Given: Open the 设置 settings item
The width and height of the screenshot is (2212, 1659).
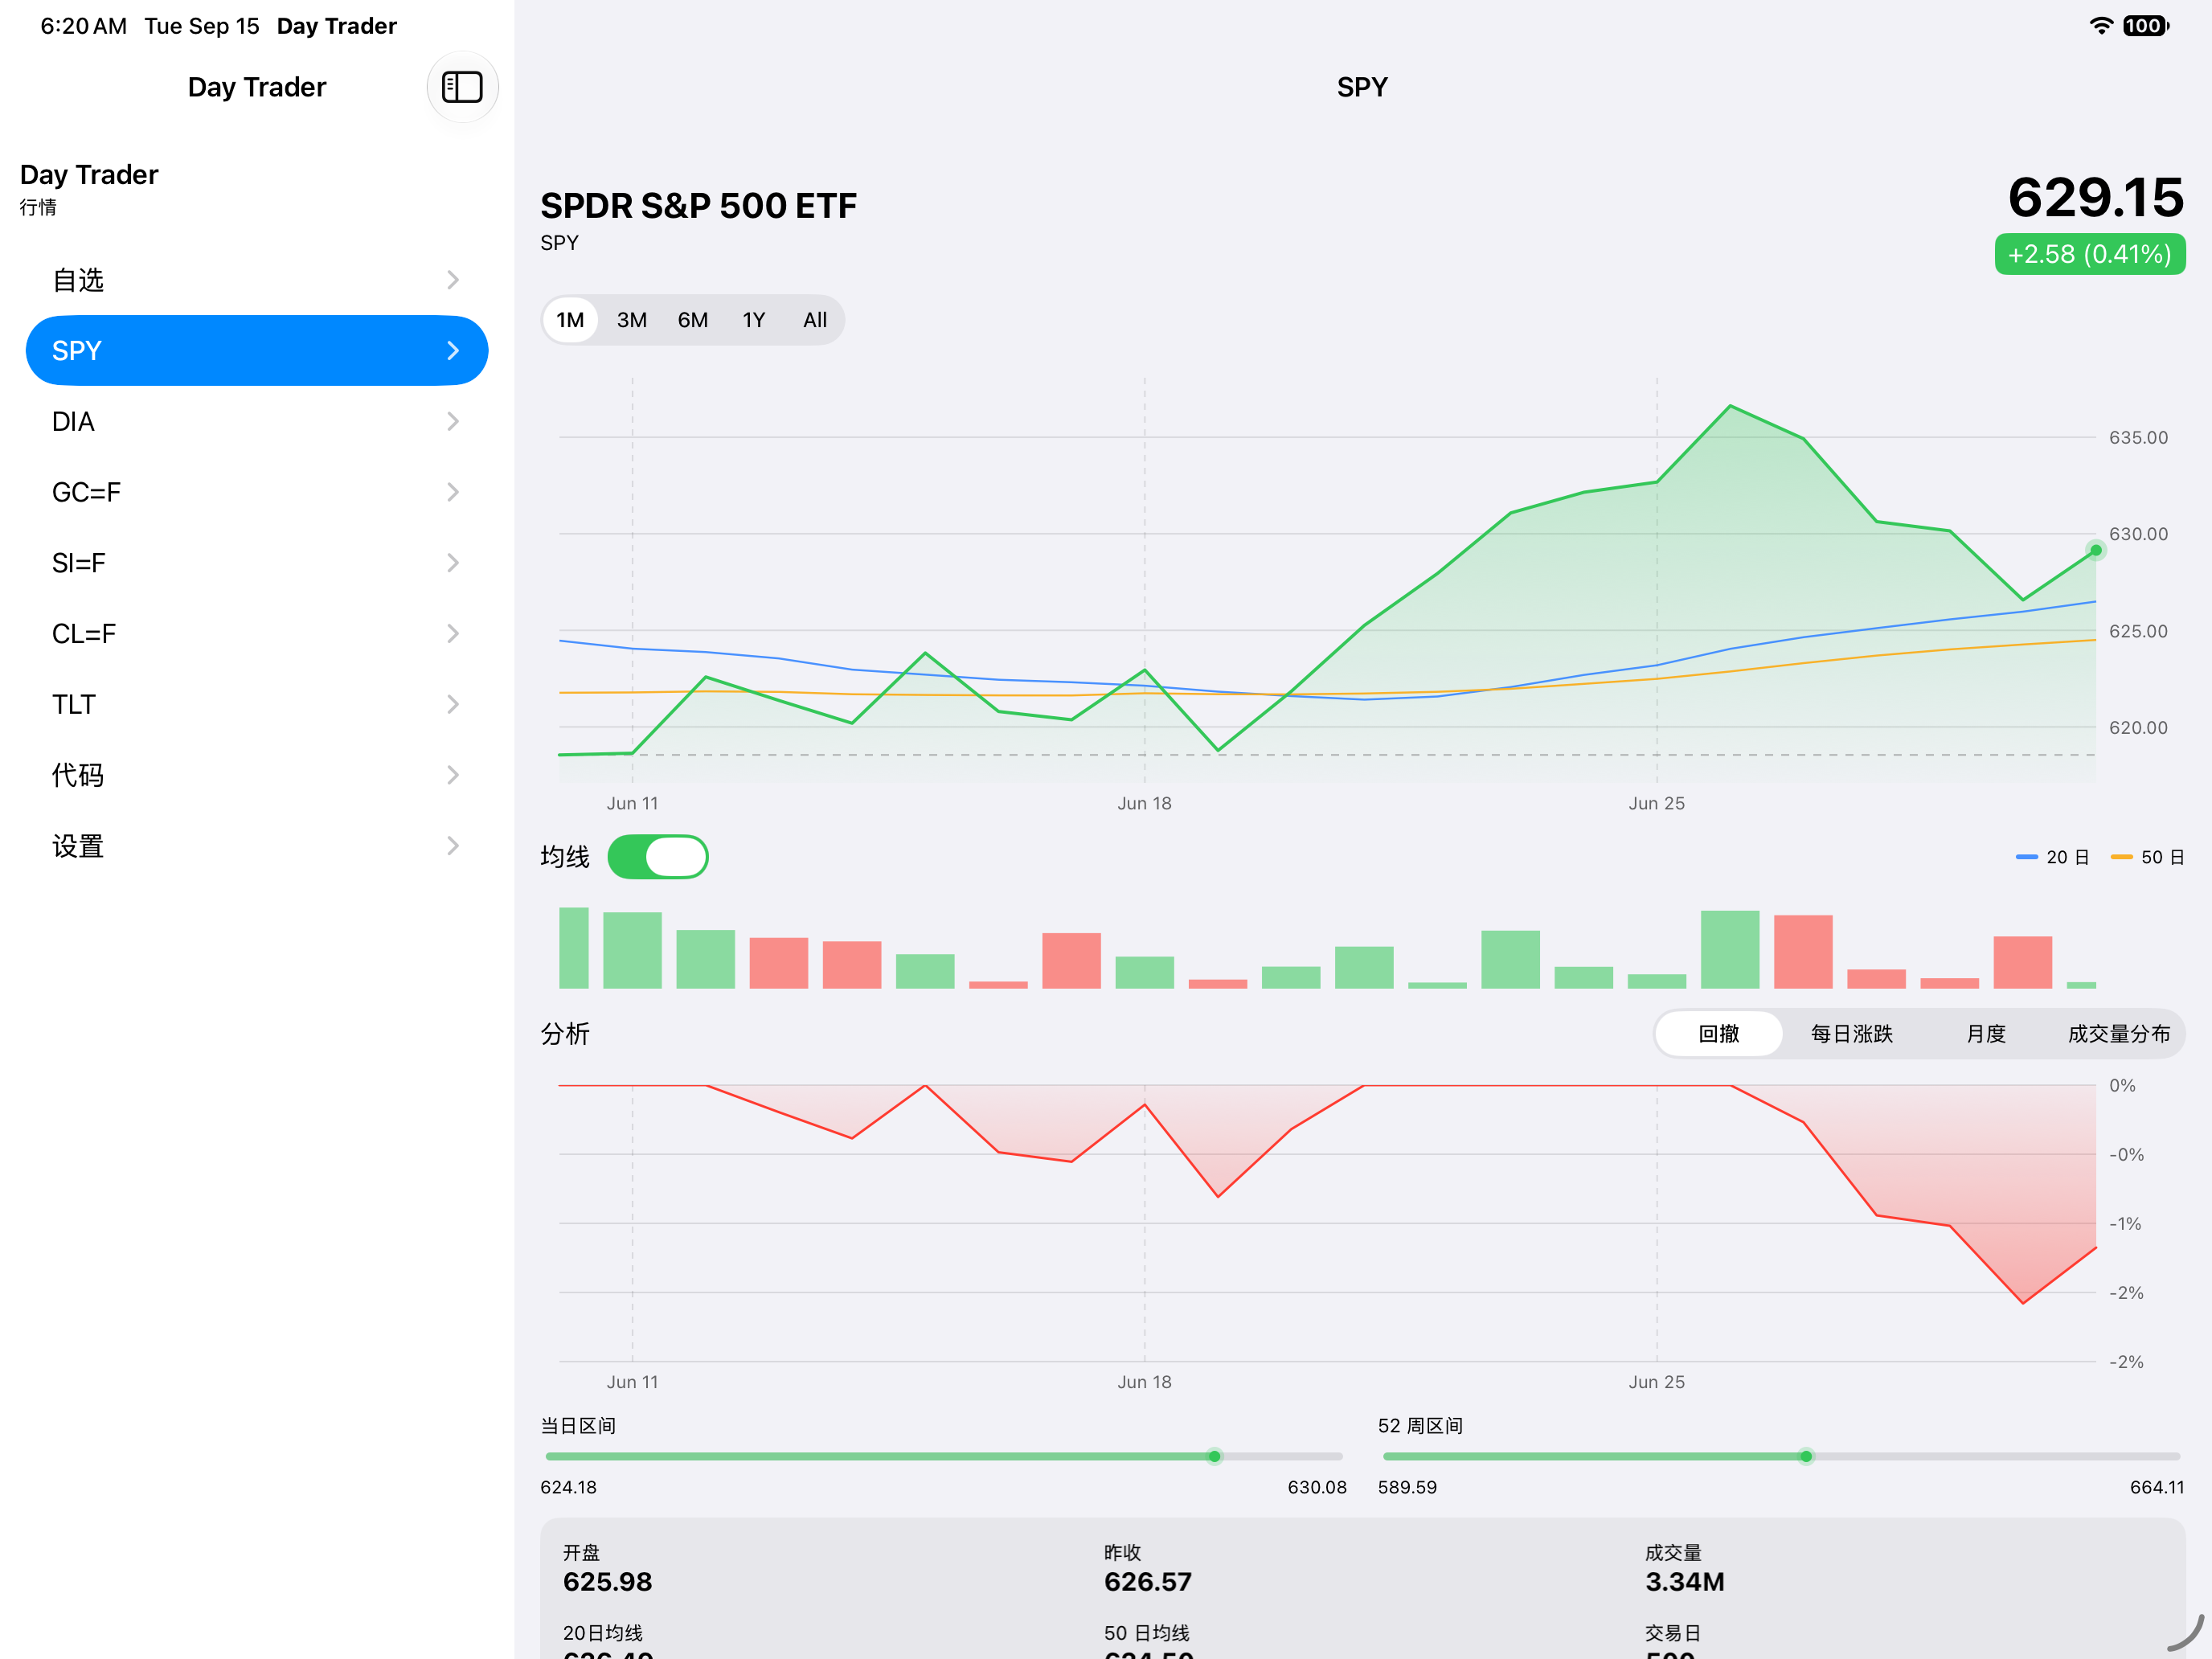Looking at the screenshot, I should click(x=257, y=846).
